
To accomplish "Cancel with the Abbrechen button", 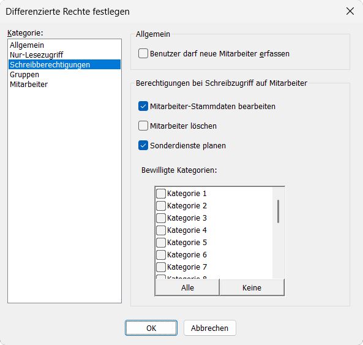I will 210,328.
